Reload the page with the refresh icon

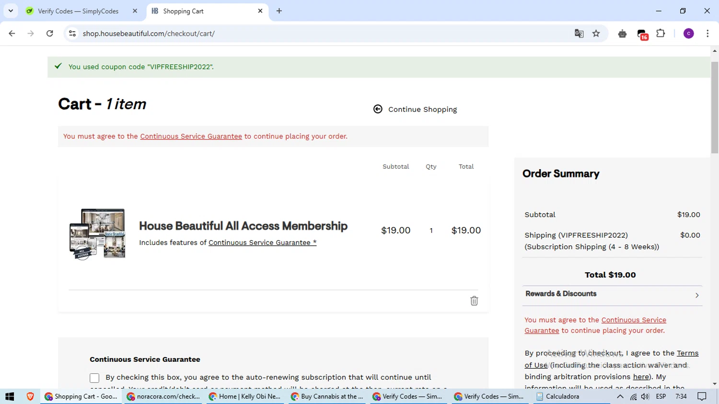pos(49,34)
